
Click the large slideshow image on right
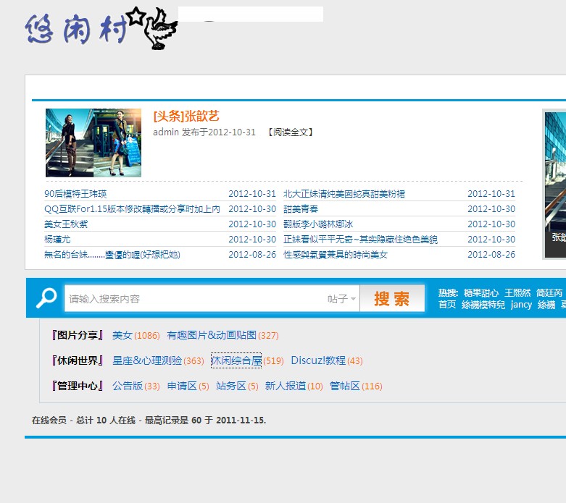[x=555, y=184]
